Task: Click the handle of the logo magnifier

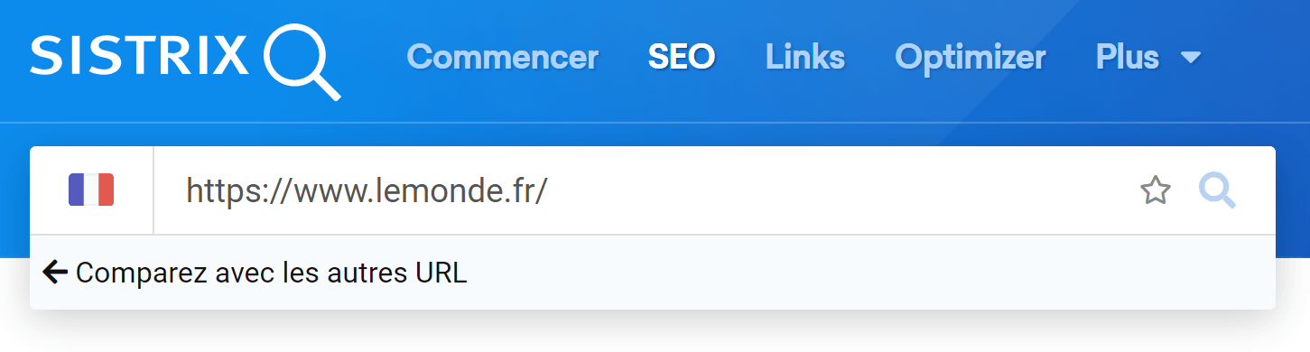Action: [326, 85]
